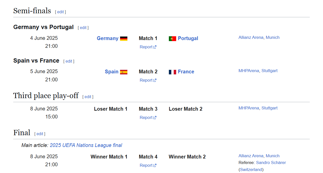Screen dimensions: 323x173
Task: Visit the Switzerland link under referee
Action: (x=251, y=169)
